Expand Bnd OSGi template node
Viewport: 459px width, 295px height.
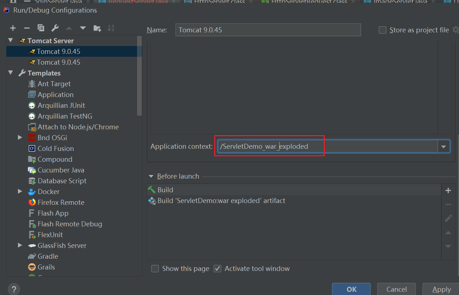20,138
